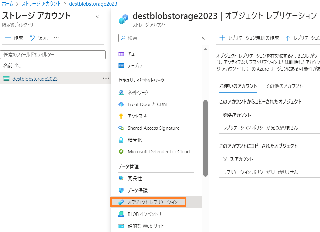320x232 pixels.
Task: Open more commands ellipsis beside 復元
Action: coord(57,38)
